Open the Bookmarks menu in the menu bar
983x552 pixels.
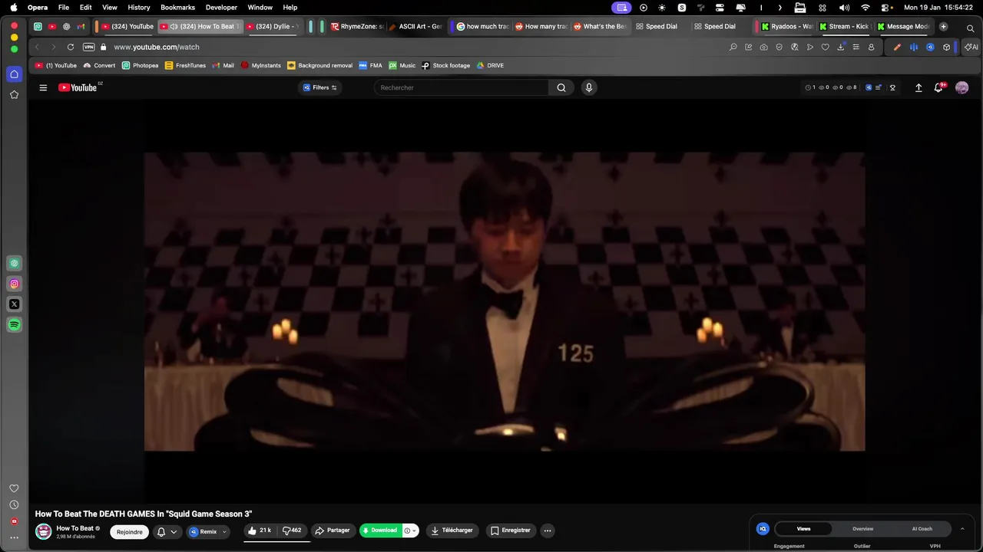[x=177, y=7]
